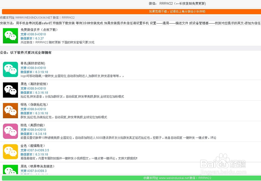The height and width of the screenshot is (181, 261).
Task: Open the 原色（锁屏带消息推送）title link
Action: point(38,166)
